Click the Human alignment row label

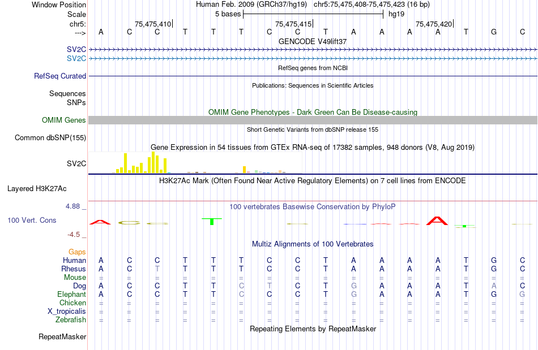pos(74,260)
